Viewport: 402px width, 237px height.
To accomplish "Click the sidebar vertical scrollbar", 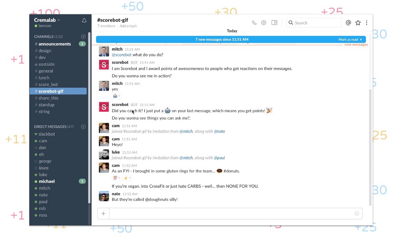I will pyautogui.click(x=89, y=118).
